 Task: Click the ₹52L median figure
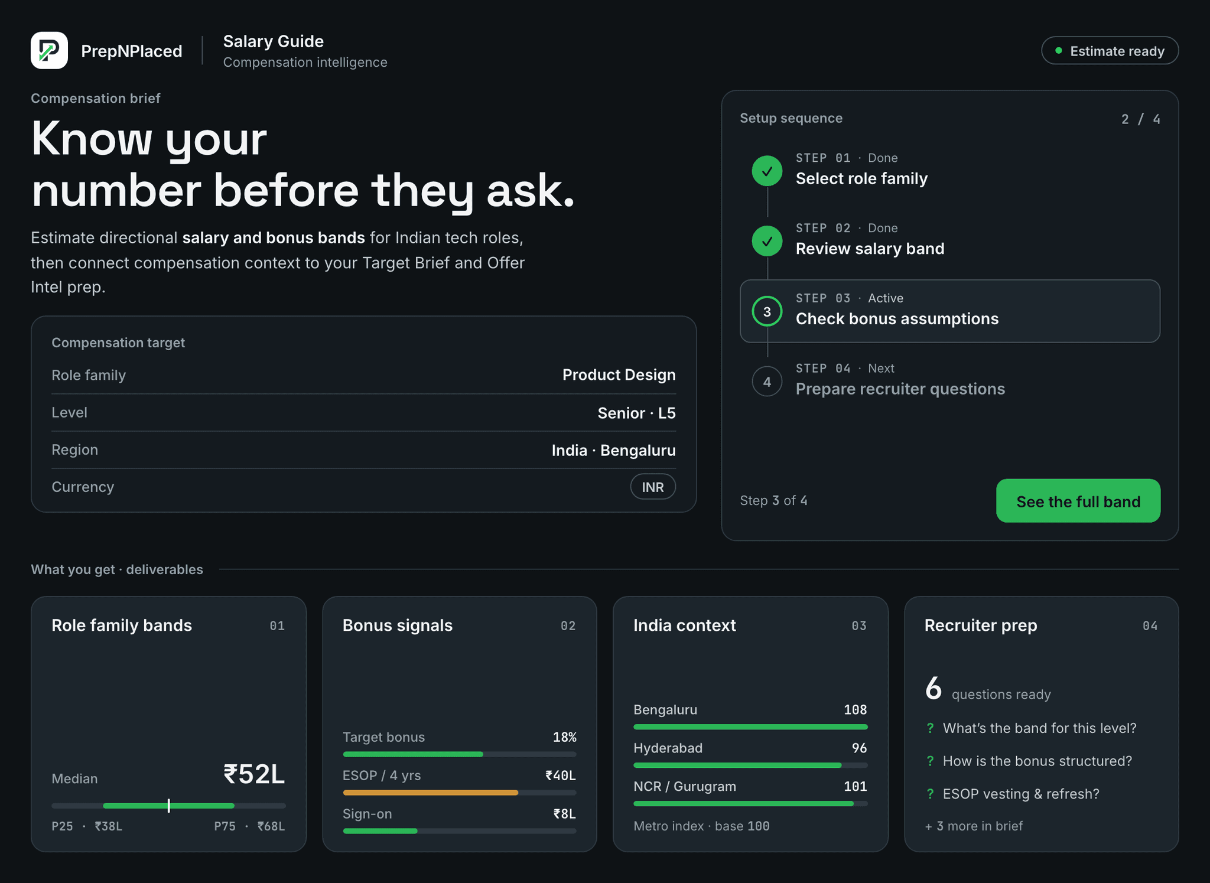[x=254, y=774]
